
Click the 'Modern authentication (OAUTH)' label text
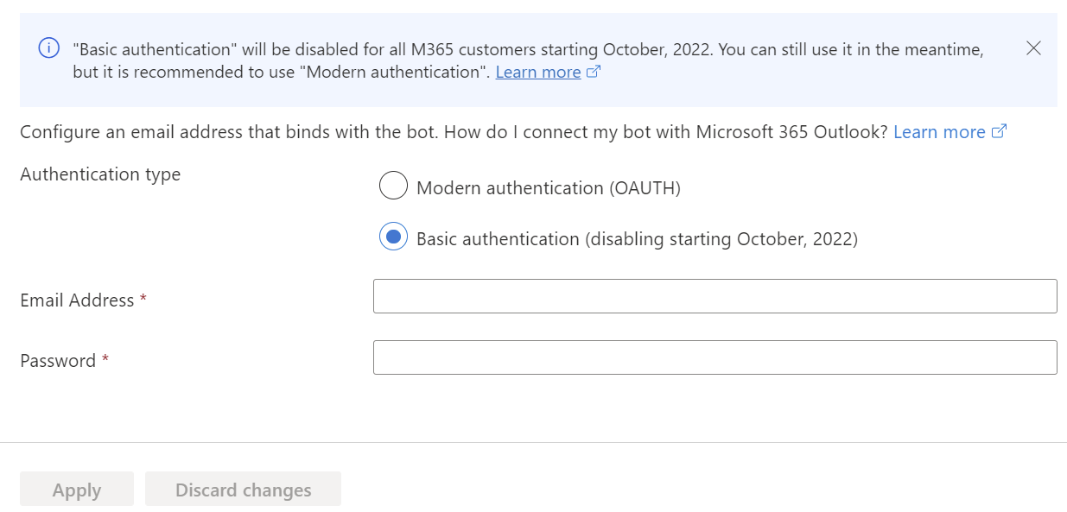click(548, 186)
